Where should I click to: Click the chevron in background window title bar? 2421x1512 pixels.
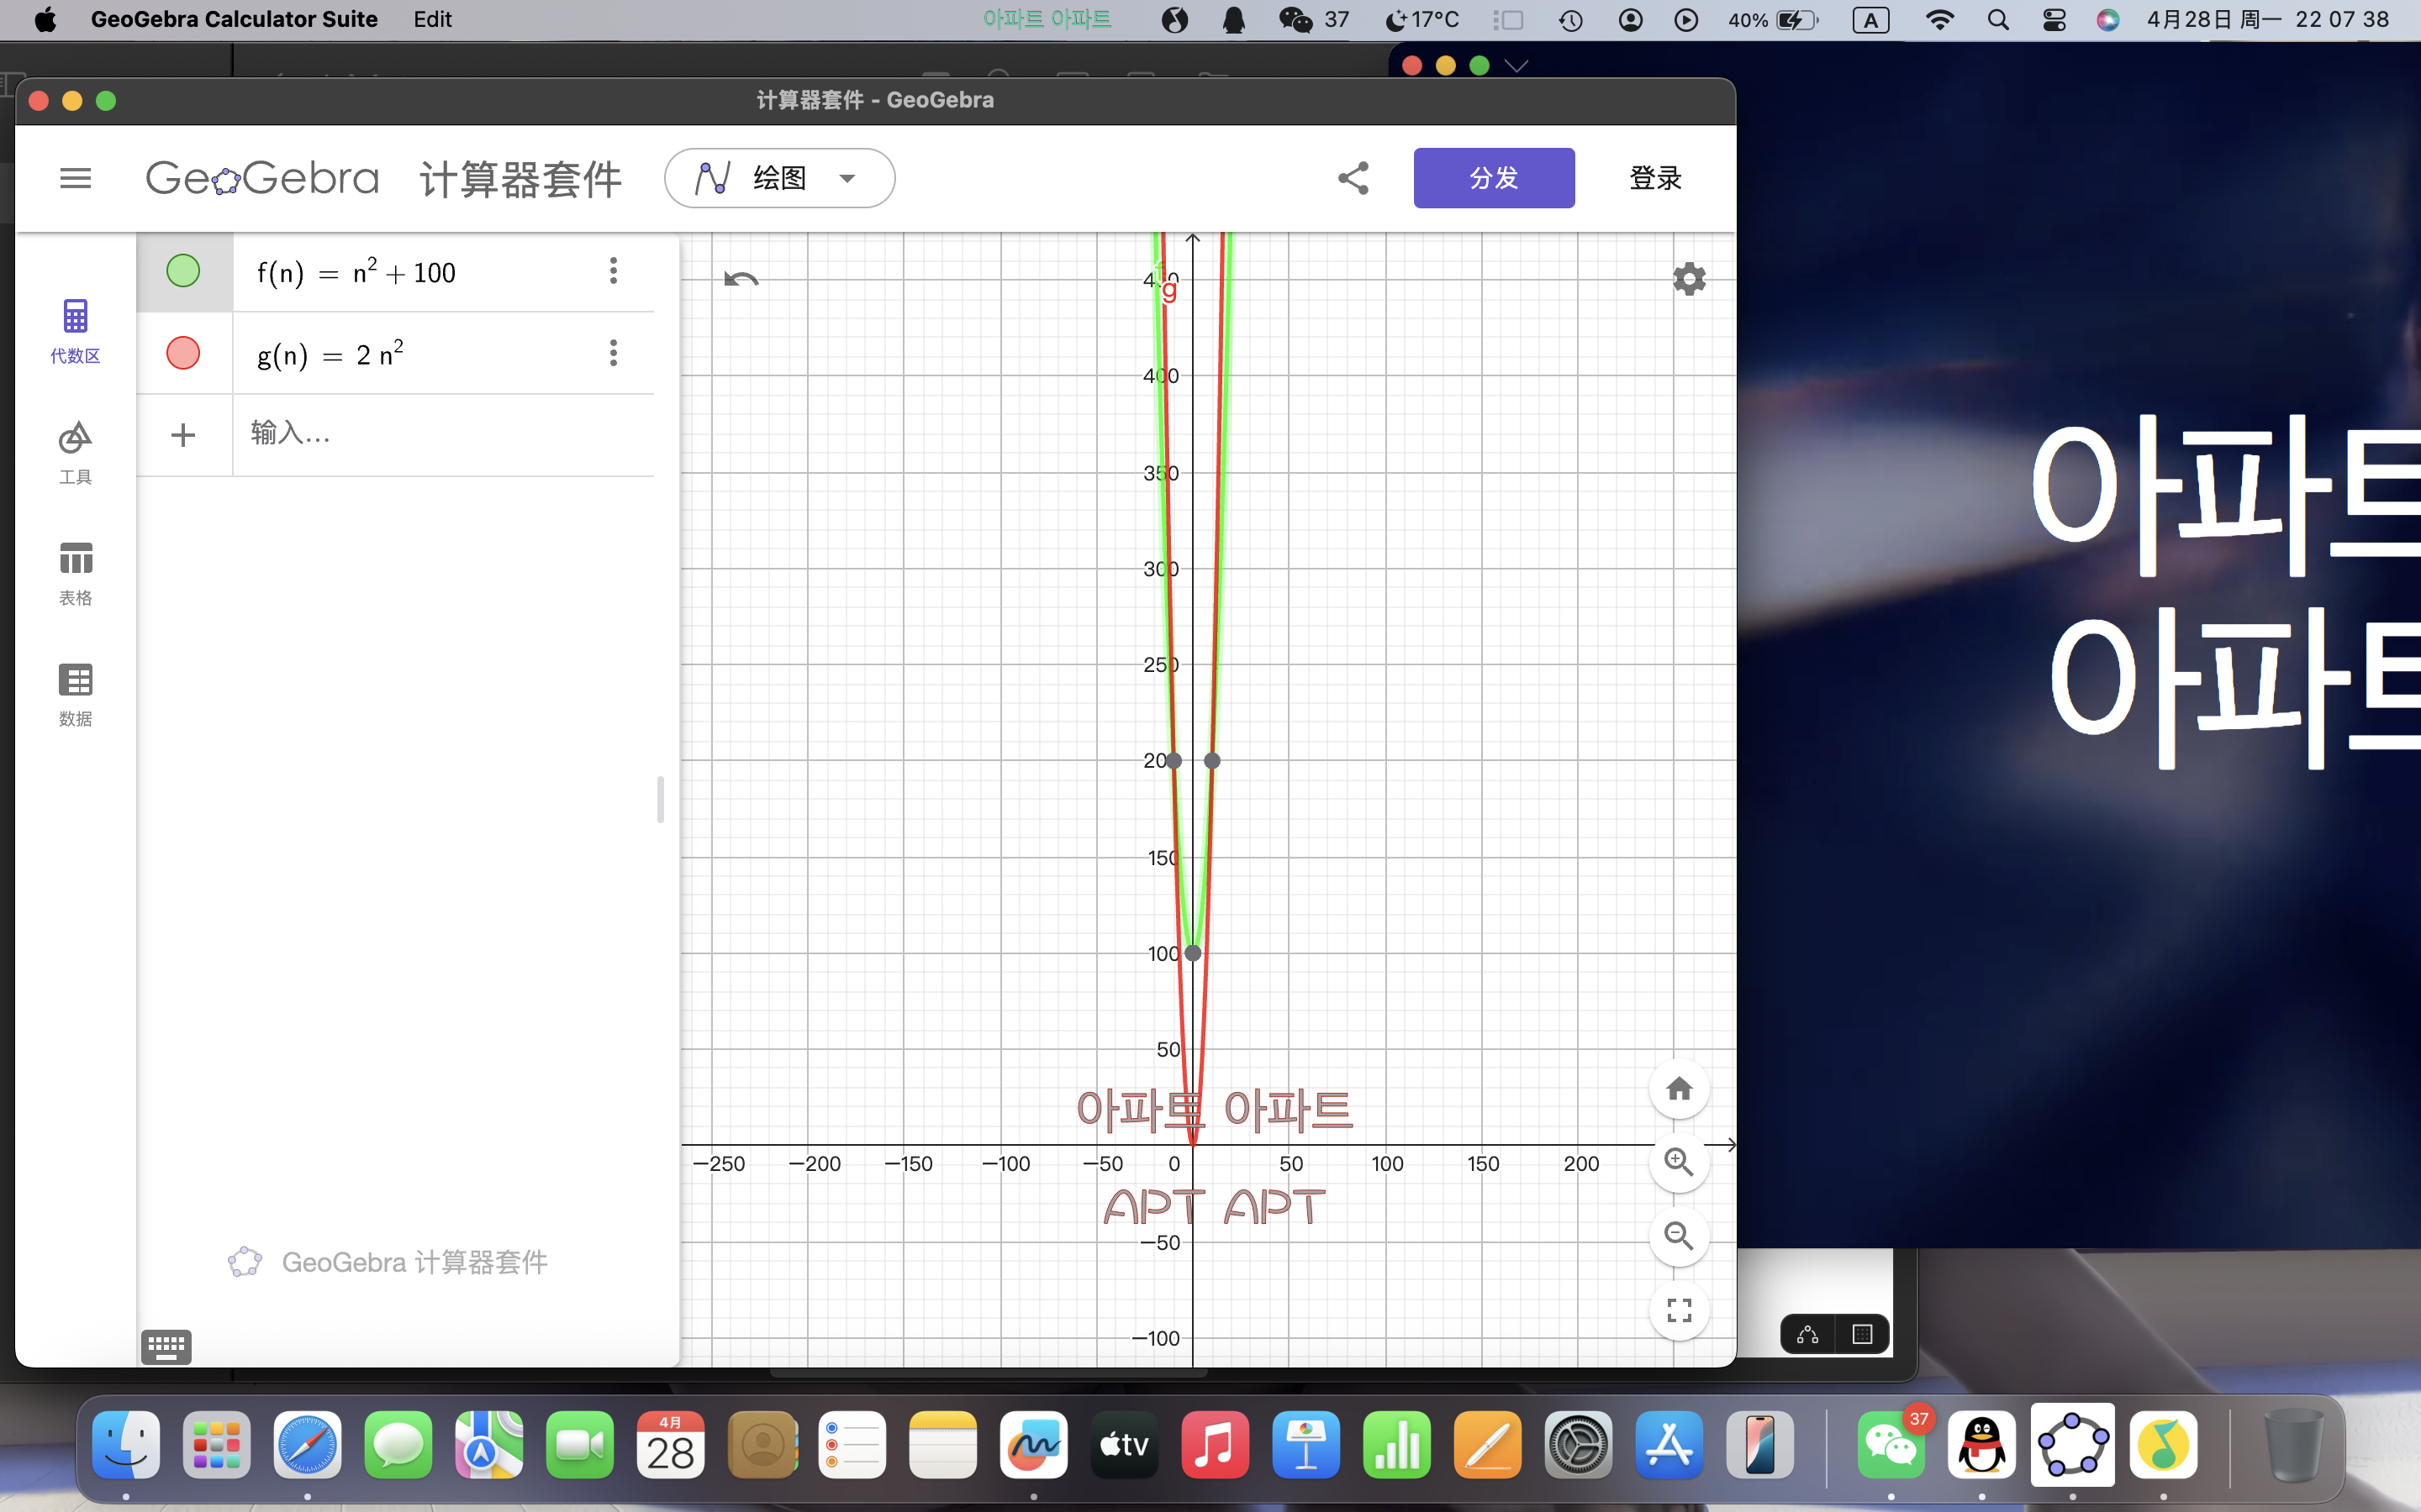pyautogui.click(x=1516, y=66)
